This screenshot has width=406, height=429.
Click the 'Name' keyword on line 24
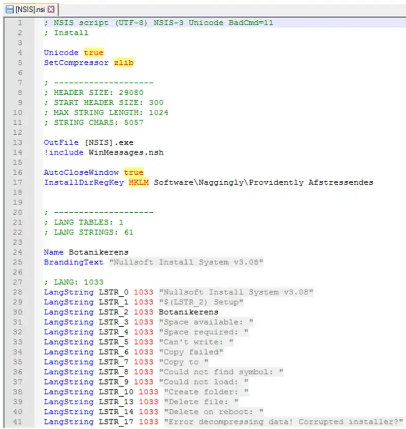coord(54,252)
